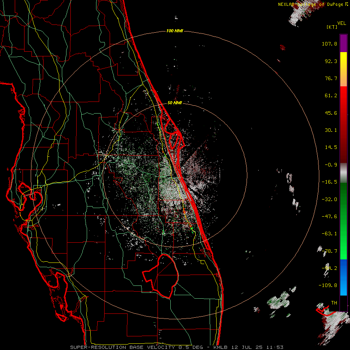Select the 61.2 velocity scale value
350x350 pixels.
coord(331,96)
